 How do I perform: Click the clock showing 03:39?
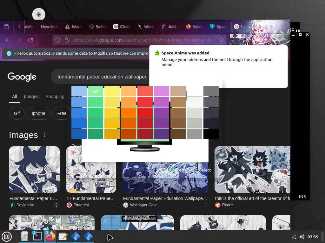[313, 237]
